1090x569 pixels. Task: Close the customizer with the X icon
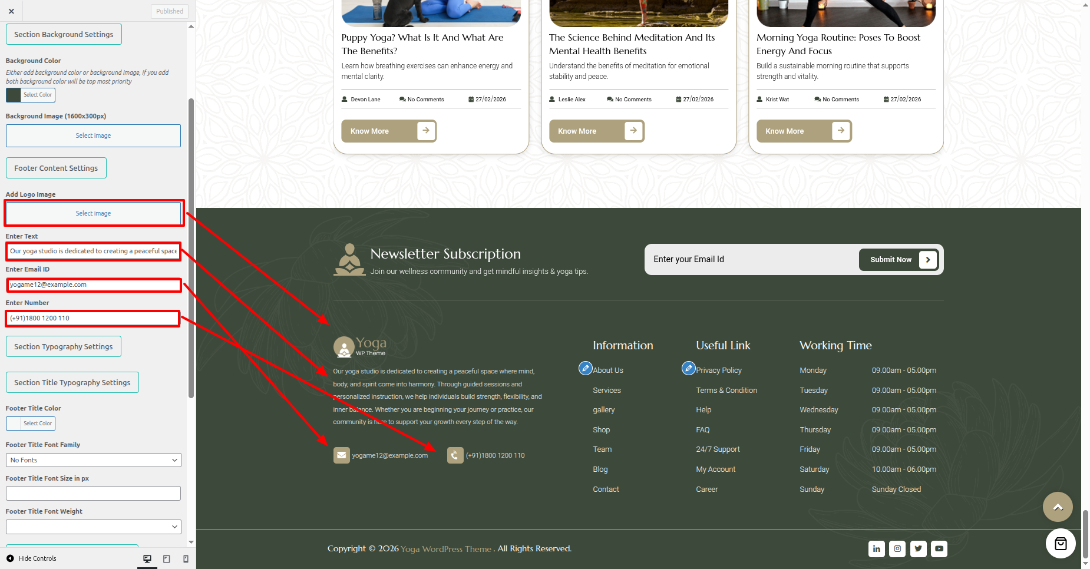[11, 11]
